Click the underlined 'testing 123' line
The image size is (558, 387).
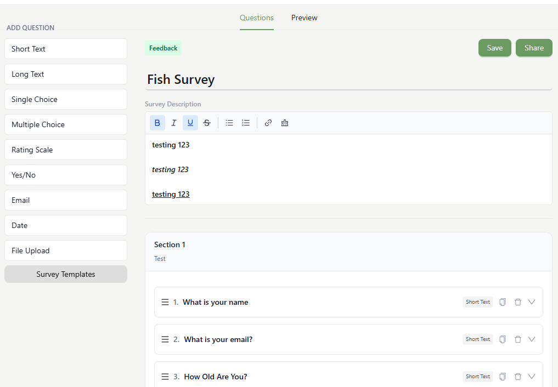[x=171, y=195]
